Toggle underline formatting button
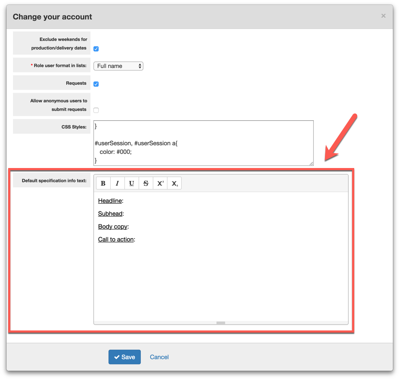The width and height of the screenshot is (399, 379). (132, 183)
